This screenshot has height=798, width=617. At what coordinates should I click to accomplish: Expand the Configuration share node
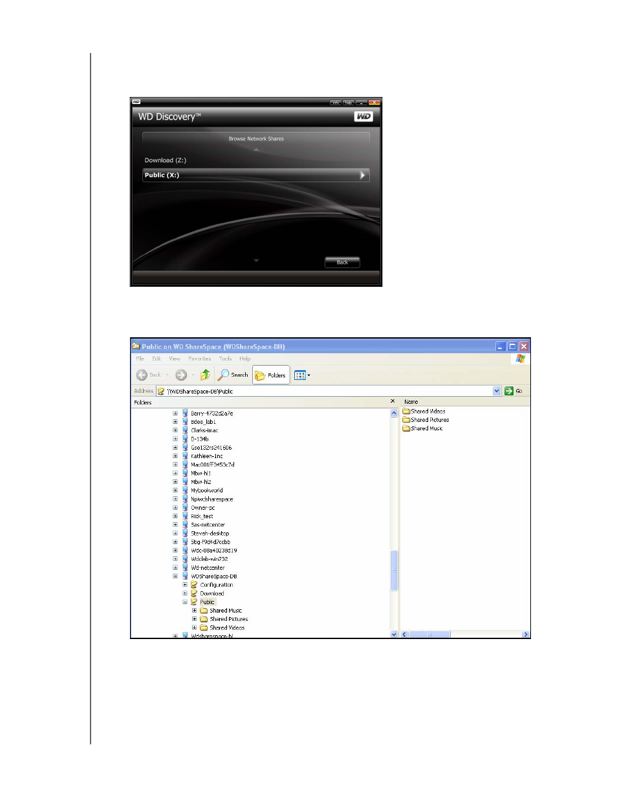pyautogui.click(x=185, y=585)
